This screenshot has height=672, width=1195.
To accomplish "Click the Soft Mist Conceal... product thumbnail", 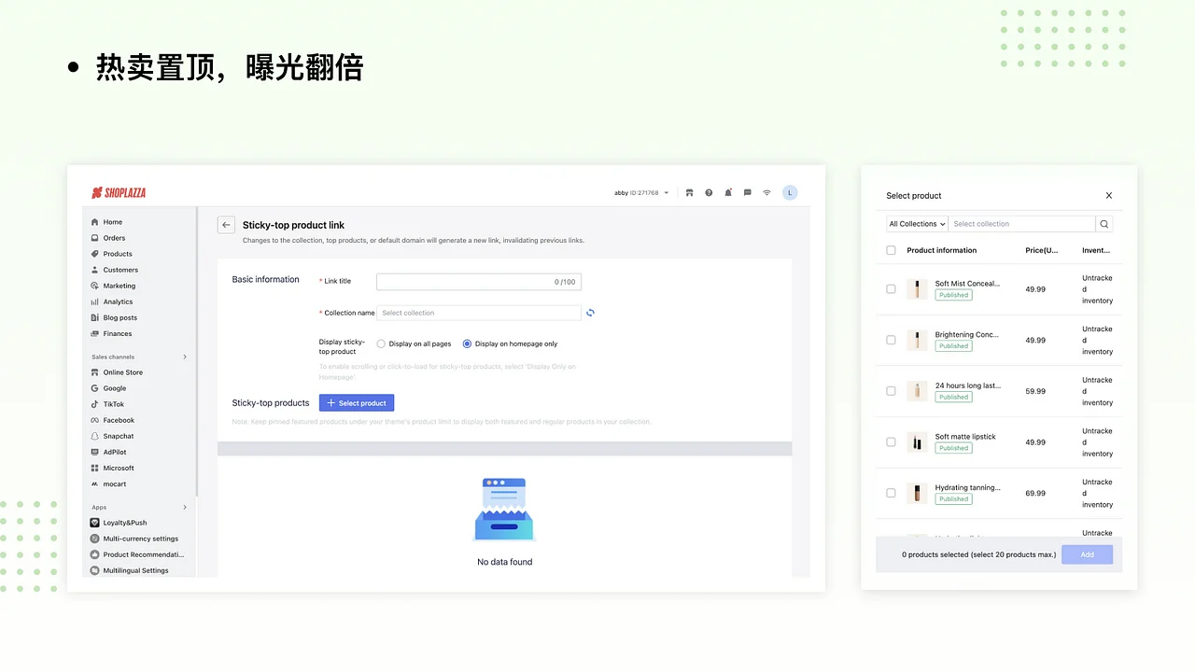I will [917, 289].
